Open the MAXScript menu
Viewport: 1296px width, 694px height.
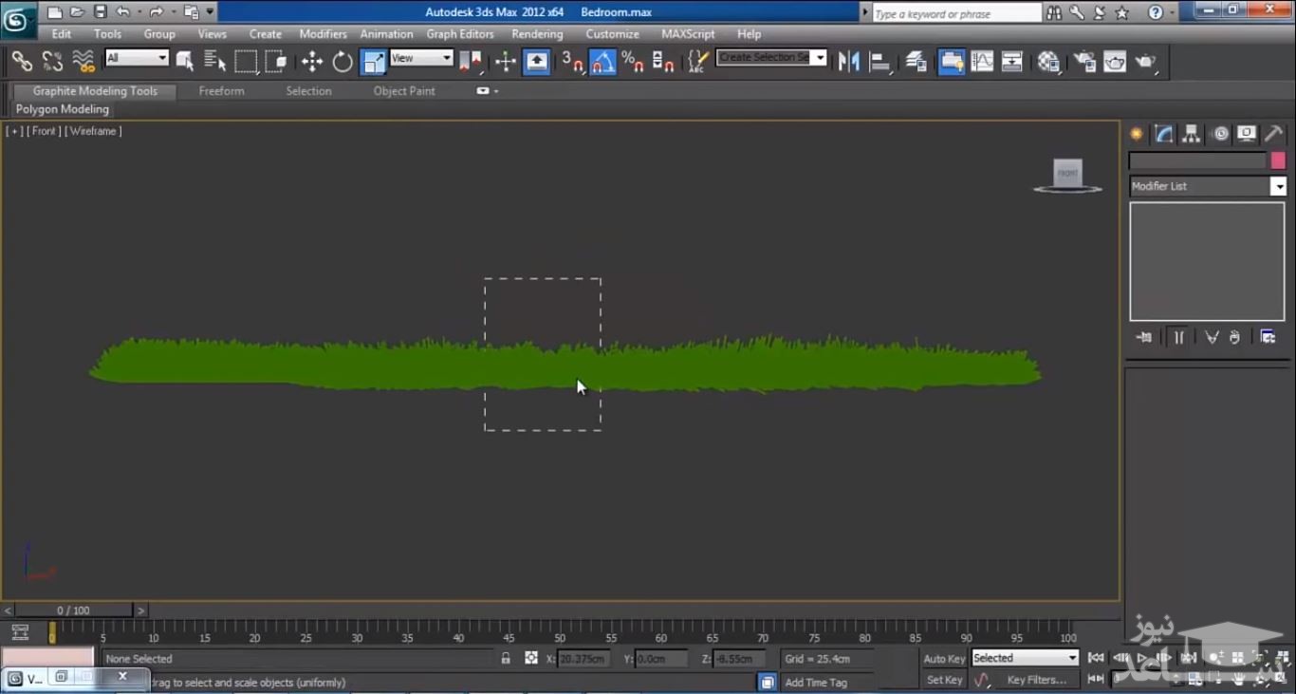pos(688,34)
